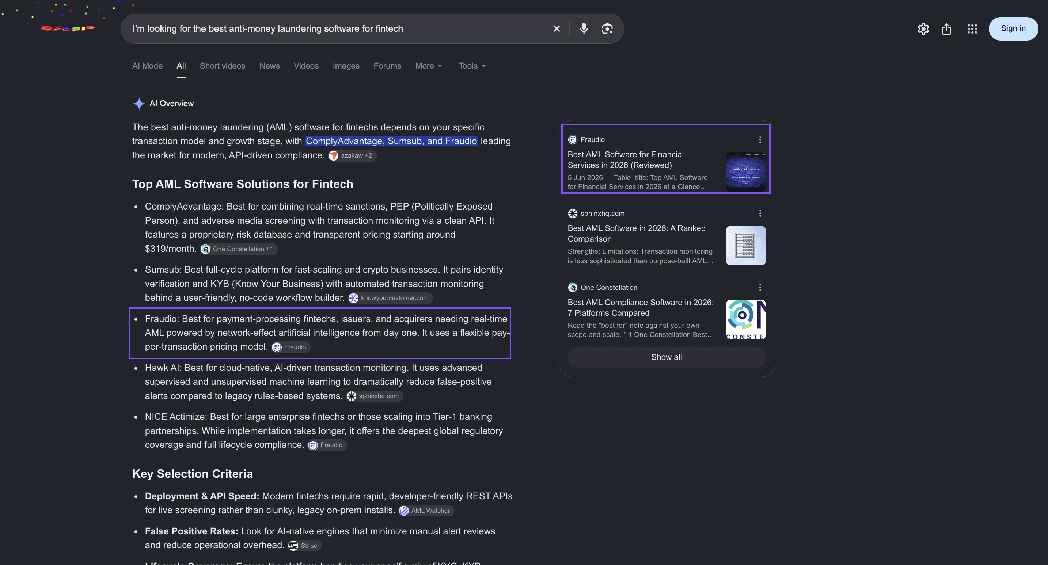Open 'Best AML Software for Financial Services' link
This screenshot has height=565, width=1048.
(625, 160)
